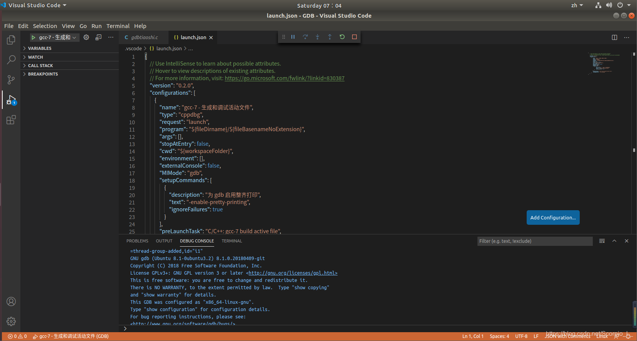Screen dimensions: 637x341
Task: Open the Terminal menu
Action: pyautogui.click(x=118, y=26)
